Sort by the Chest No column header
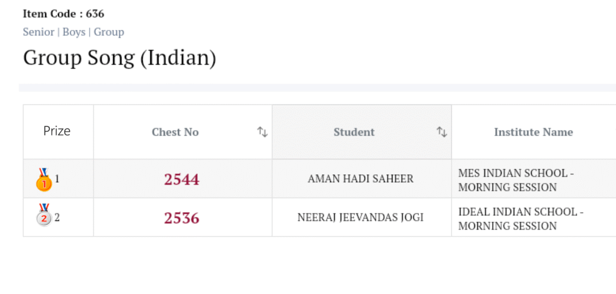The height and width of the screenshot is (294, 616). 175,132
